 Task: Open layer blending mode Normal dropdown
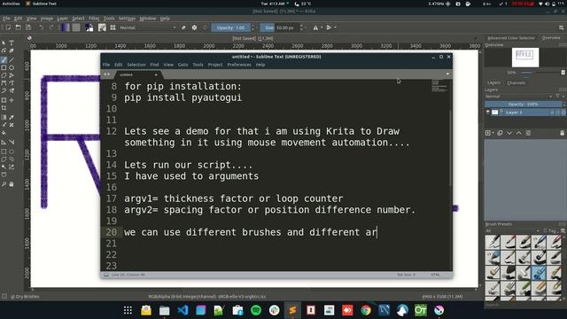coord(518,97)
